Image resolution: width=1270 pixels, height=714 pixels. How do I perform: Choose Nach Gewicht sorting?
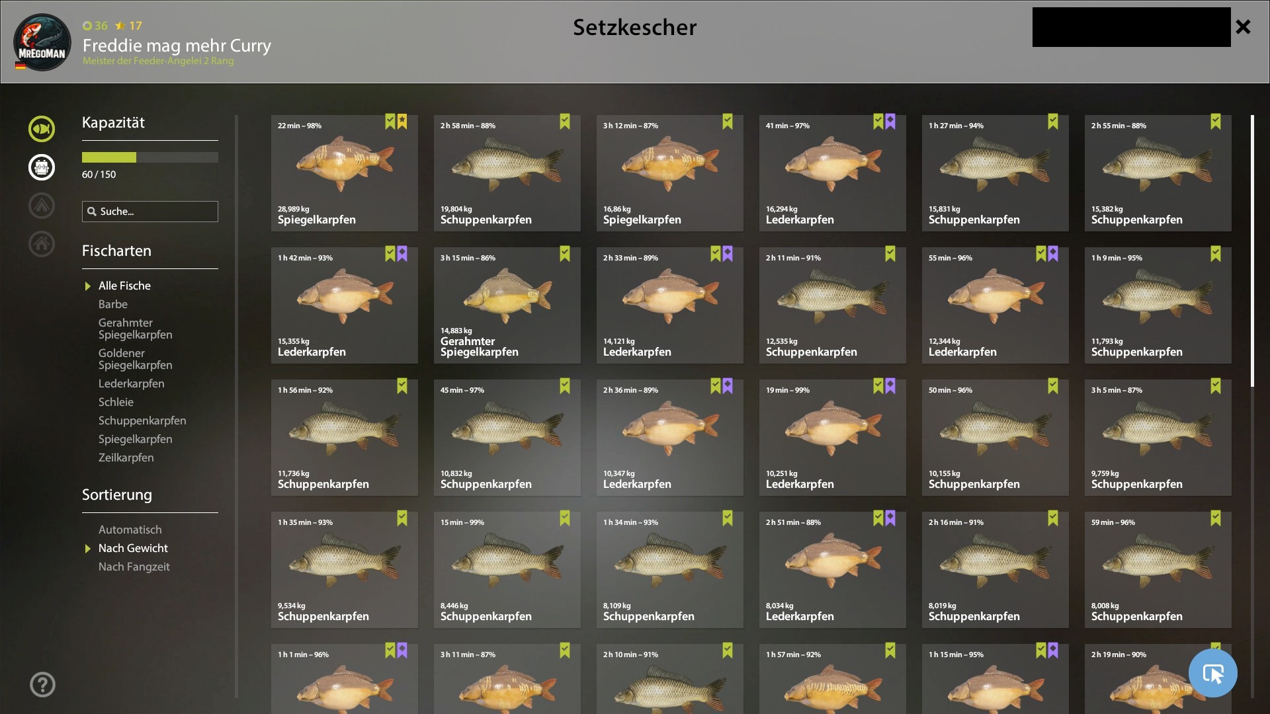point(133,548)
